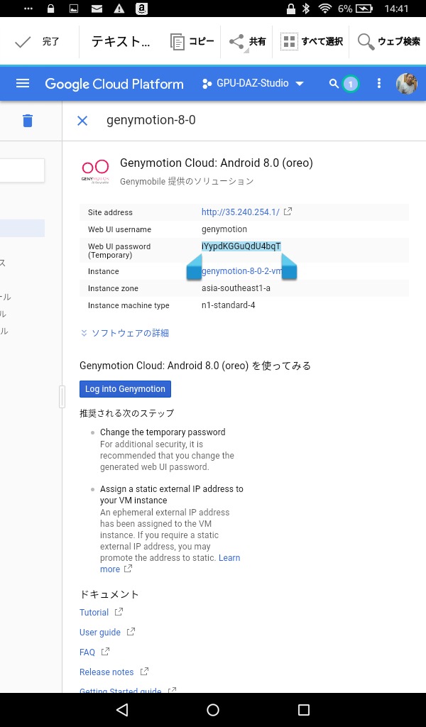This screenshot has height=727, width=426.
Task: Tap Android recent apps button
Action: pyautogui.click(x=304, y=710)
